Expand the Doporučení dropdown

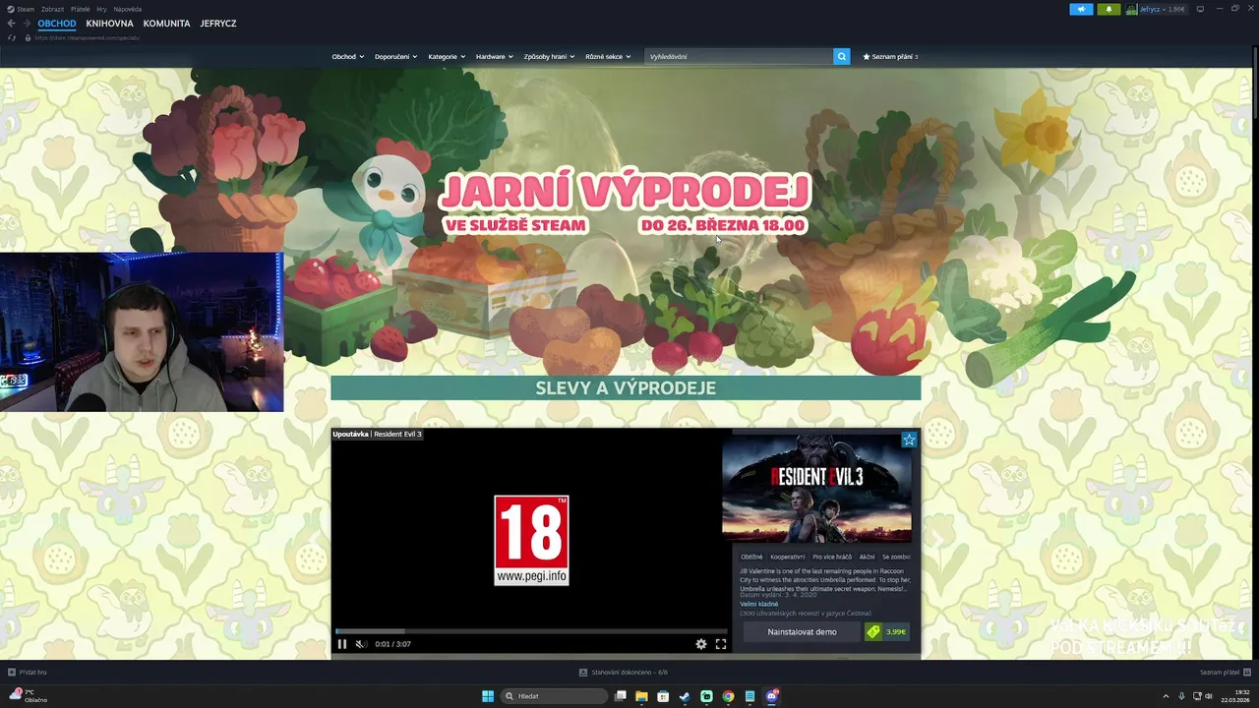point(395,56)
